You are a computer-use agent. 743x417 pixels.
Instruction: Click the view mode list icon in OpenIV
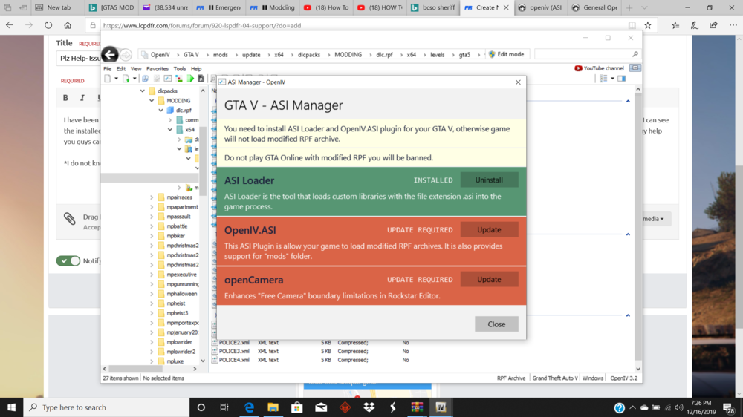coord(603,79)
